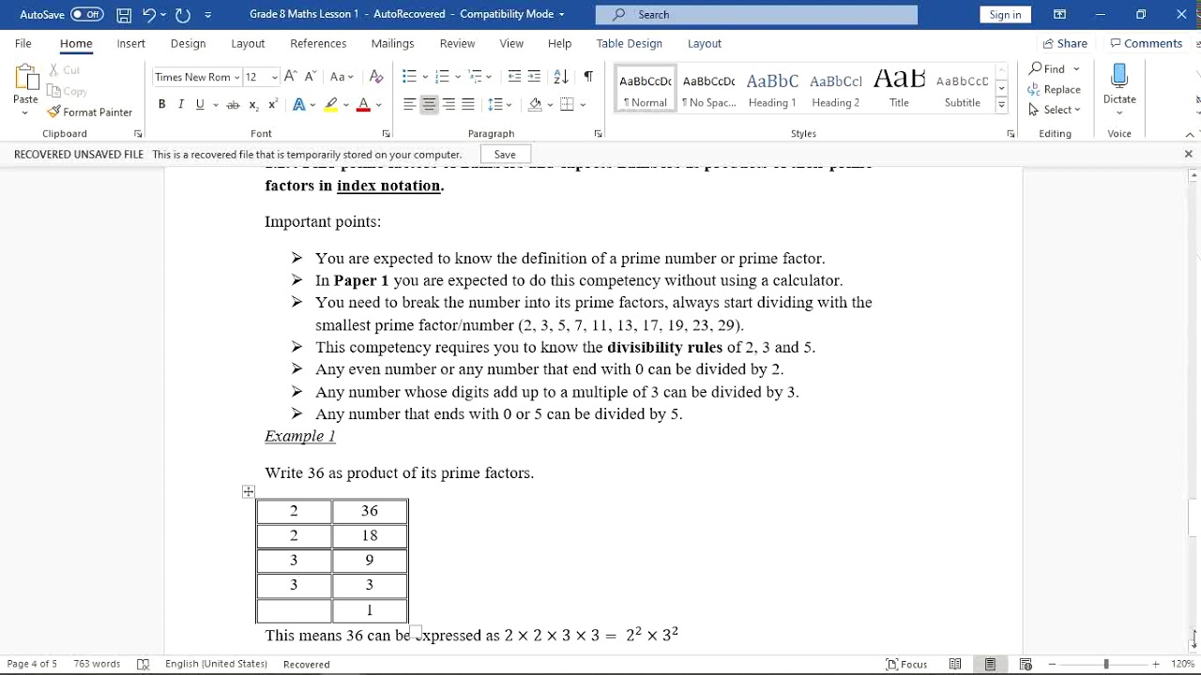Click the Borders icon
The width and height of the screenshot is (1201, 675).
[567, 104]
